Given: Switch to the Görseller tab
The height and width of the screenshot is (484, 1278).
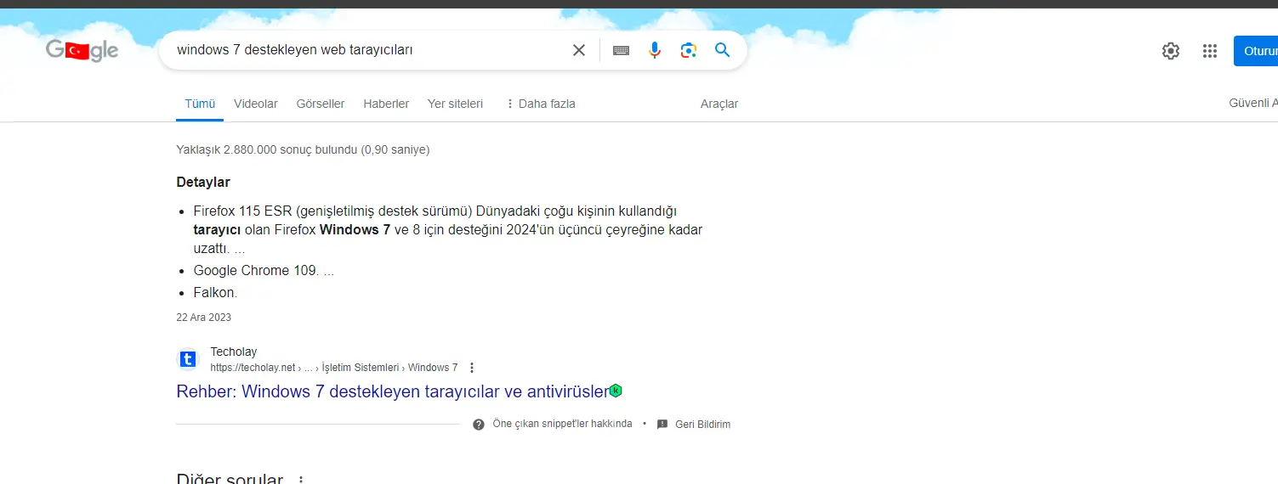Looking at the screenshot, I should pos(321,104).
